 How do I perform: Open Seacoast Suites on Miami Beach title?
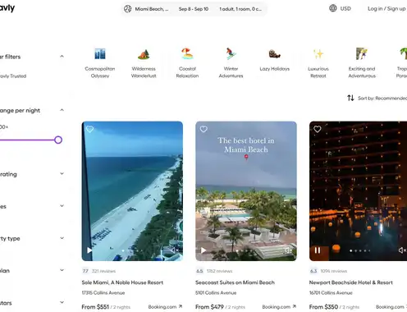[235, 282]
